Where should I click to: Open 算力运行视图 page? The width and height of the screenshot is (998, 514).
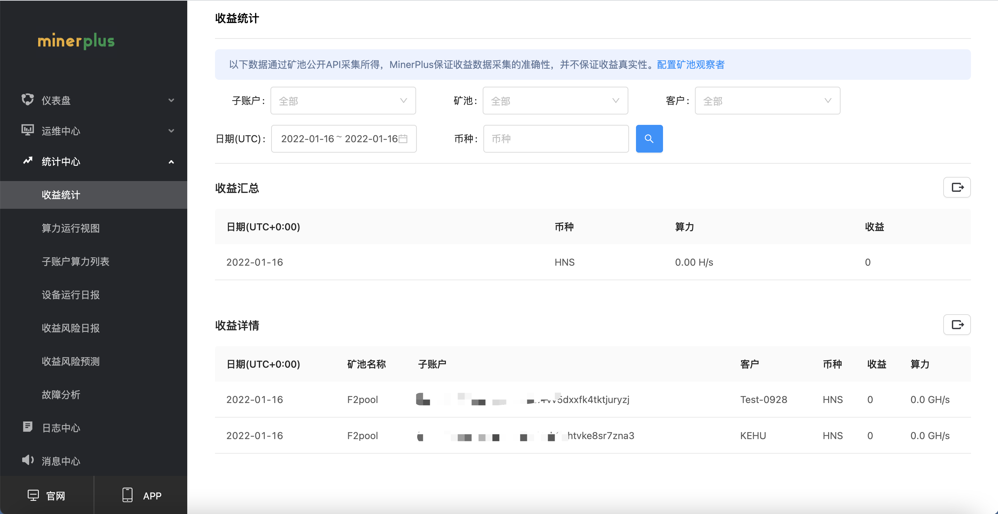coord(70,228)
